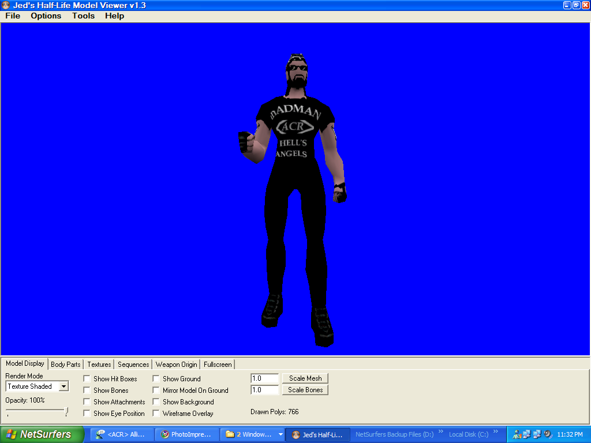This screenshot has height=443, width=591.
Task: Toggle Wireframe Overlay
Action: tap(156, 413)
